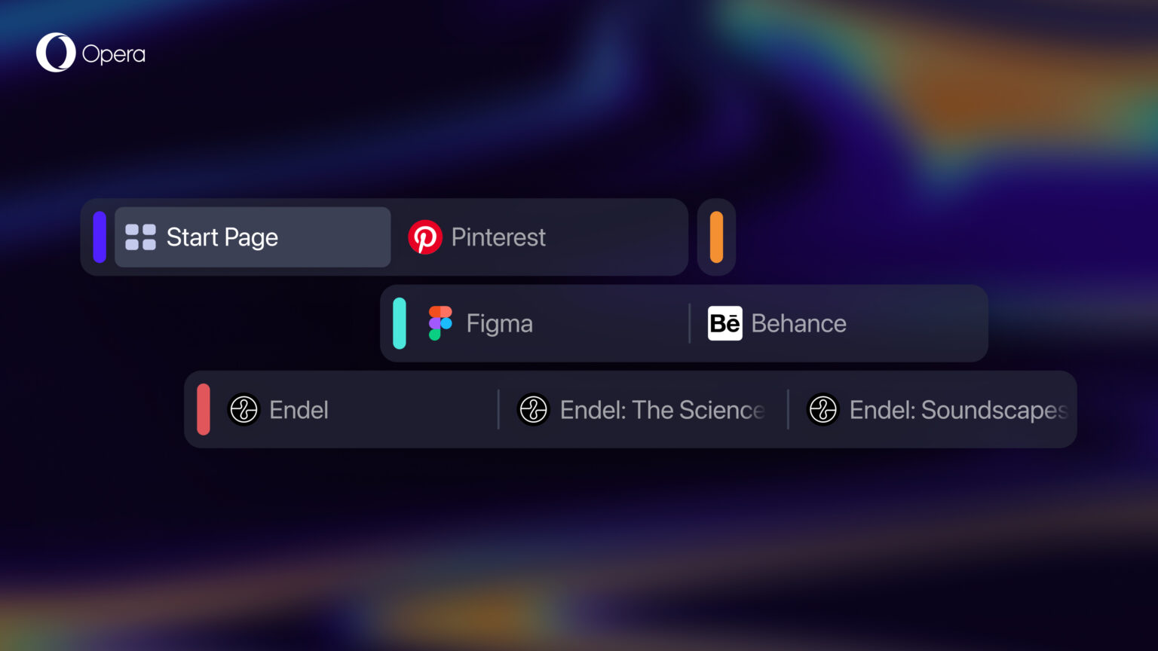Toggle the orange island indicator
Screen dimensions: 1158x651
coord(716,237)
